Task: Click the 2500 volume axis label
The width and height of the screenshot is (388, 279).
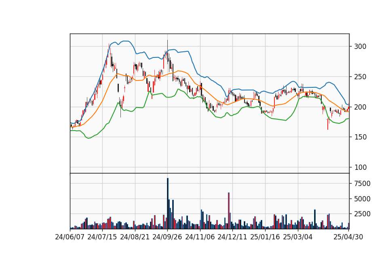Action: click(363, 214)
